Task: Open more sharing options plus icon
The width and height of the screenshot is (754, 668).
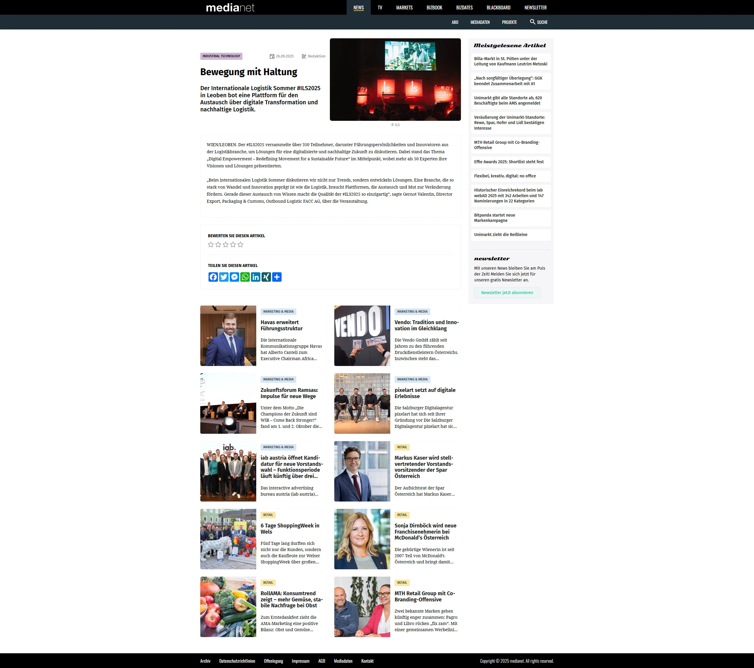Action: [277, 277]
